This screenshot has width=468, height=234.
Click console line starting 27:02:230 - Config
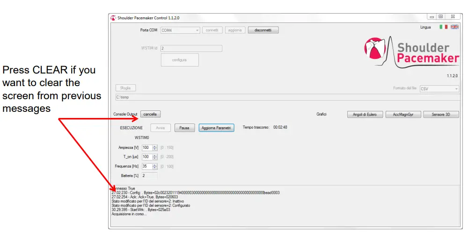tap(196, 193)
